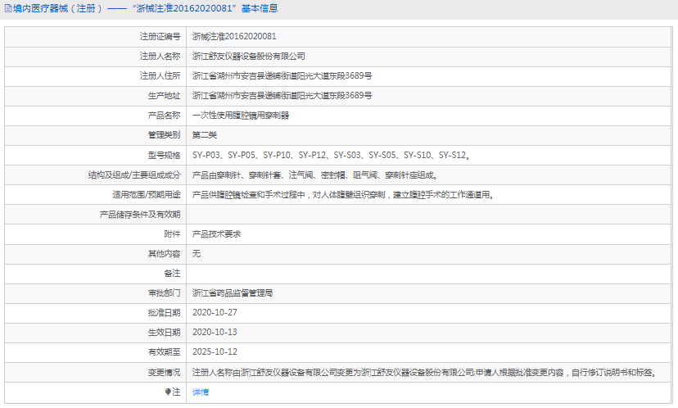Click the 产品名称 row label

[165, 116]
